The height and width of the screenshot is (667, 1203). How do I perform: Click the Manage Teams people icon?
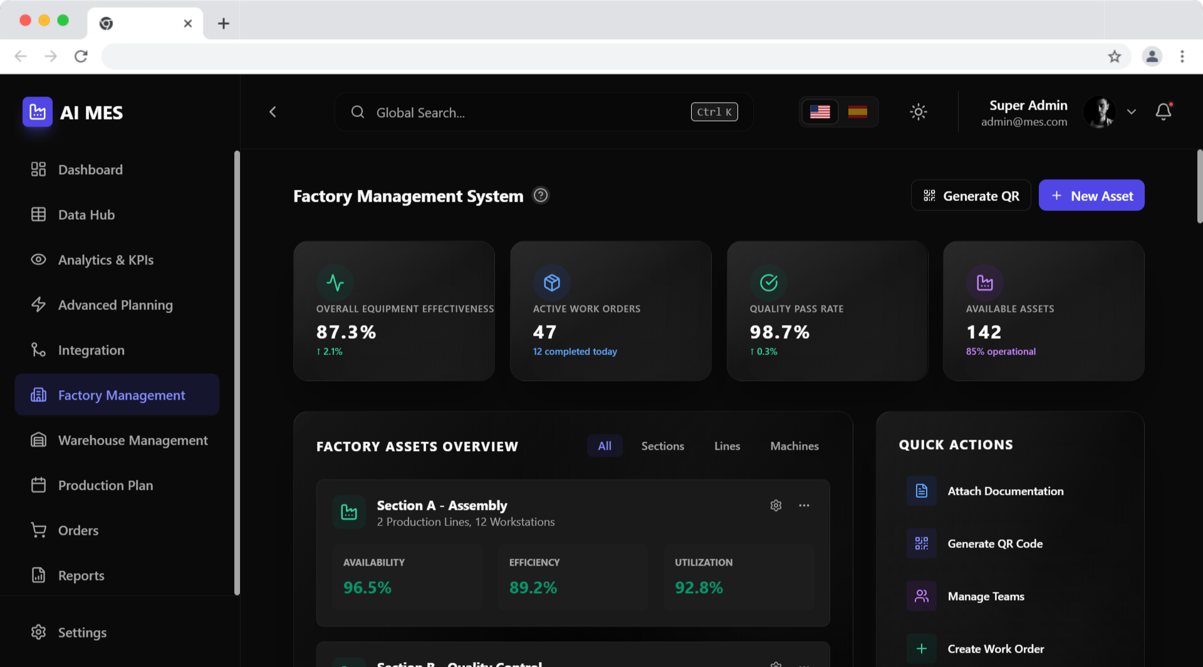(x=921, y=596)
